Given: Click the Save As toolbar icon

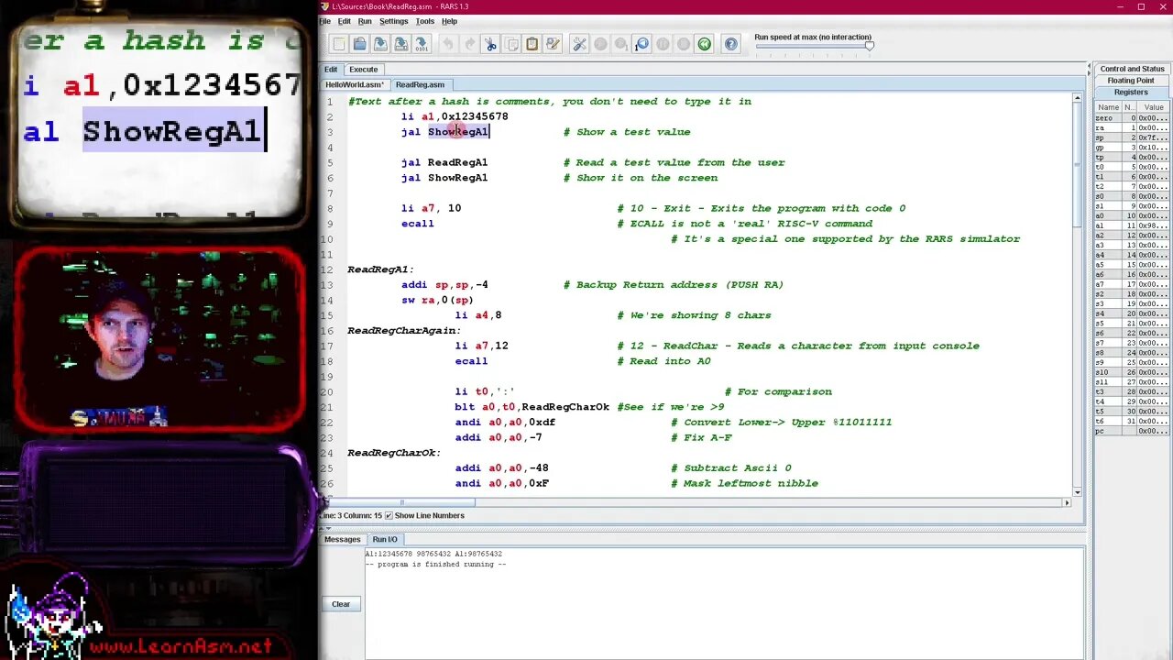Looking at the screenshot, I should 400,44.
